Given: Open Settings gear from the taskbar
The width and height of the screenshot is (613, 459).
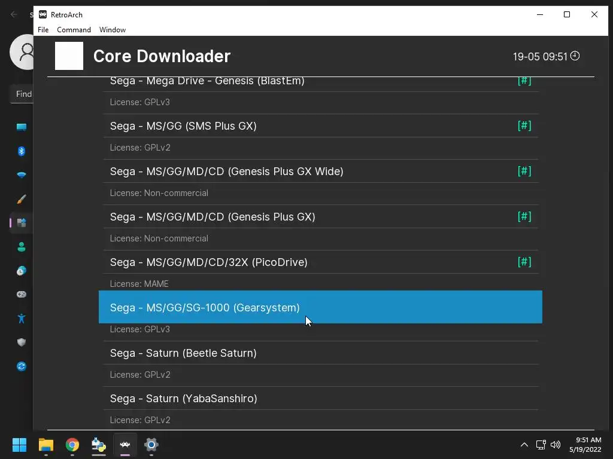Looking at the screenshot, I should click(x=151, y=445).
